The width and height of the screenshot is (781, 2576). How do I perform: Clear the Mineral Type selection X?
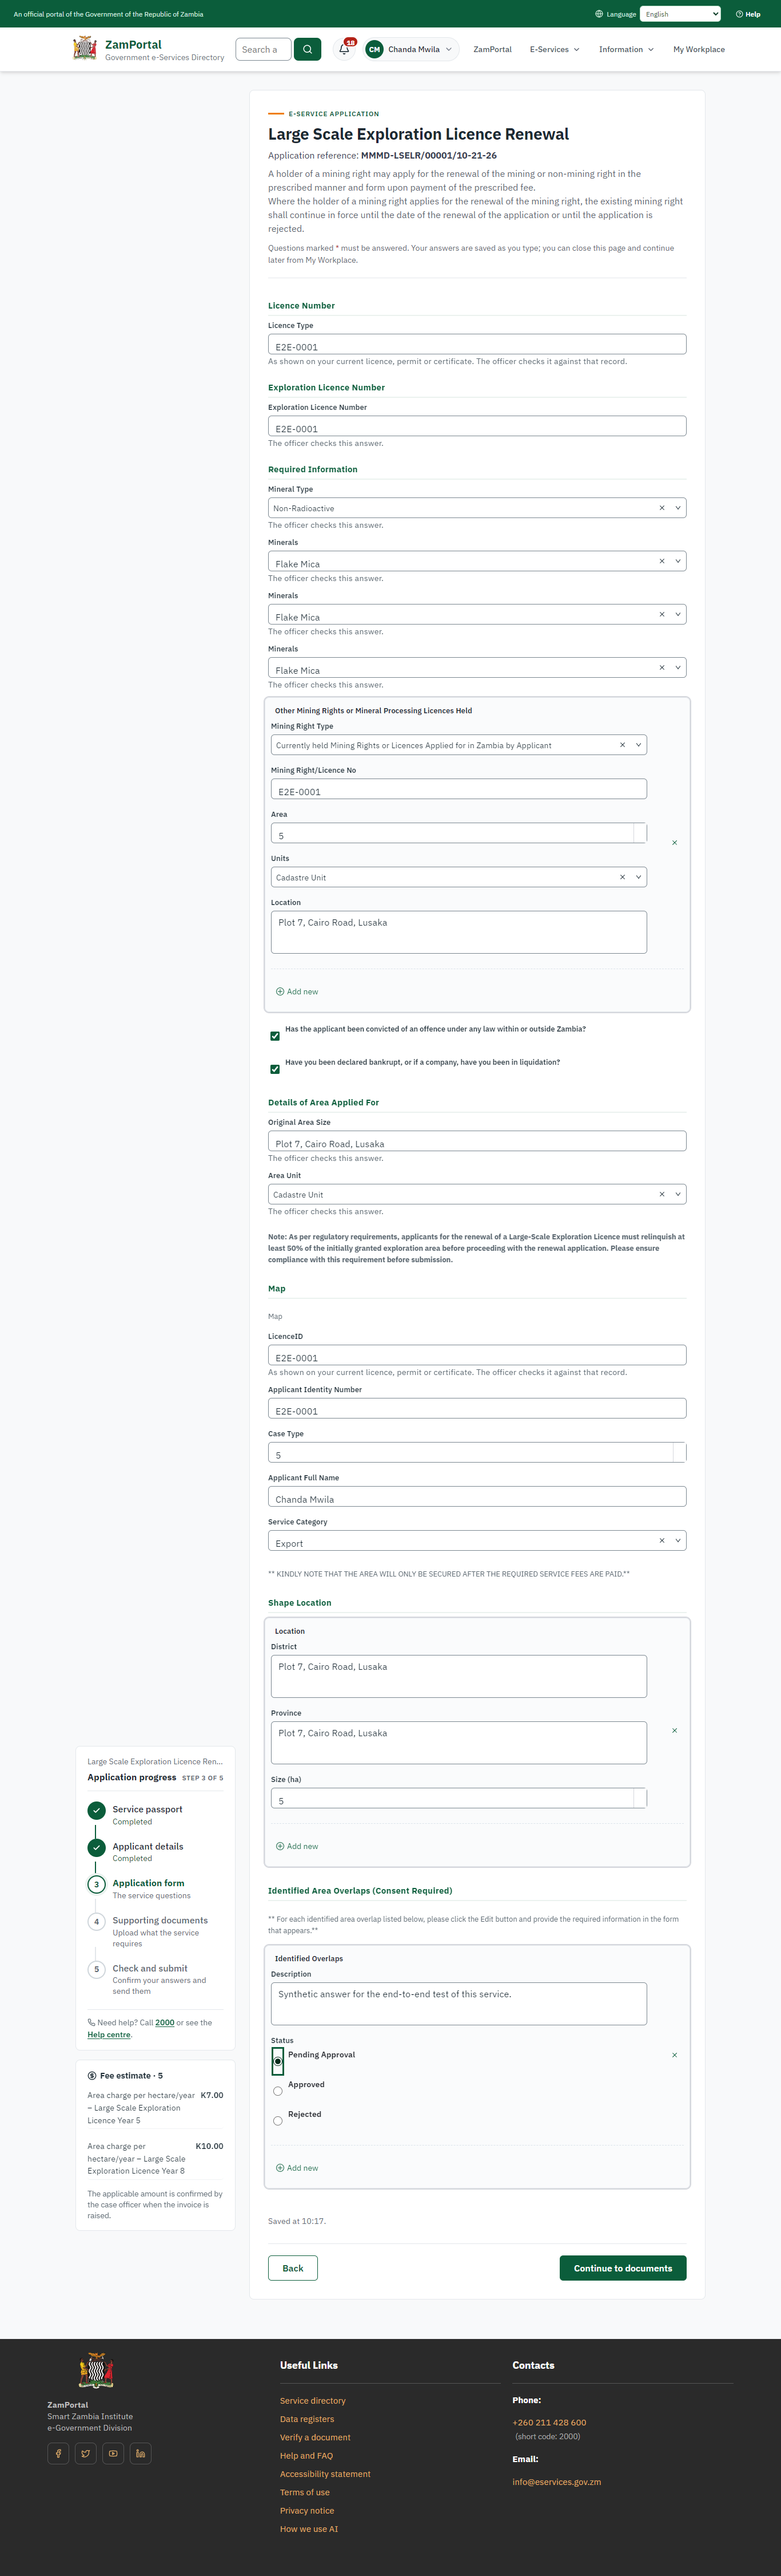click(x=661, y=508)
